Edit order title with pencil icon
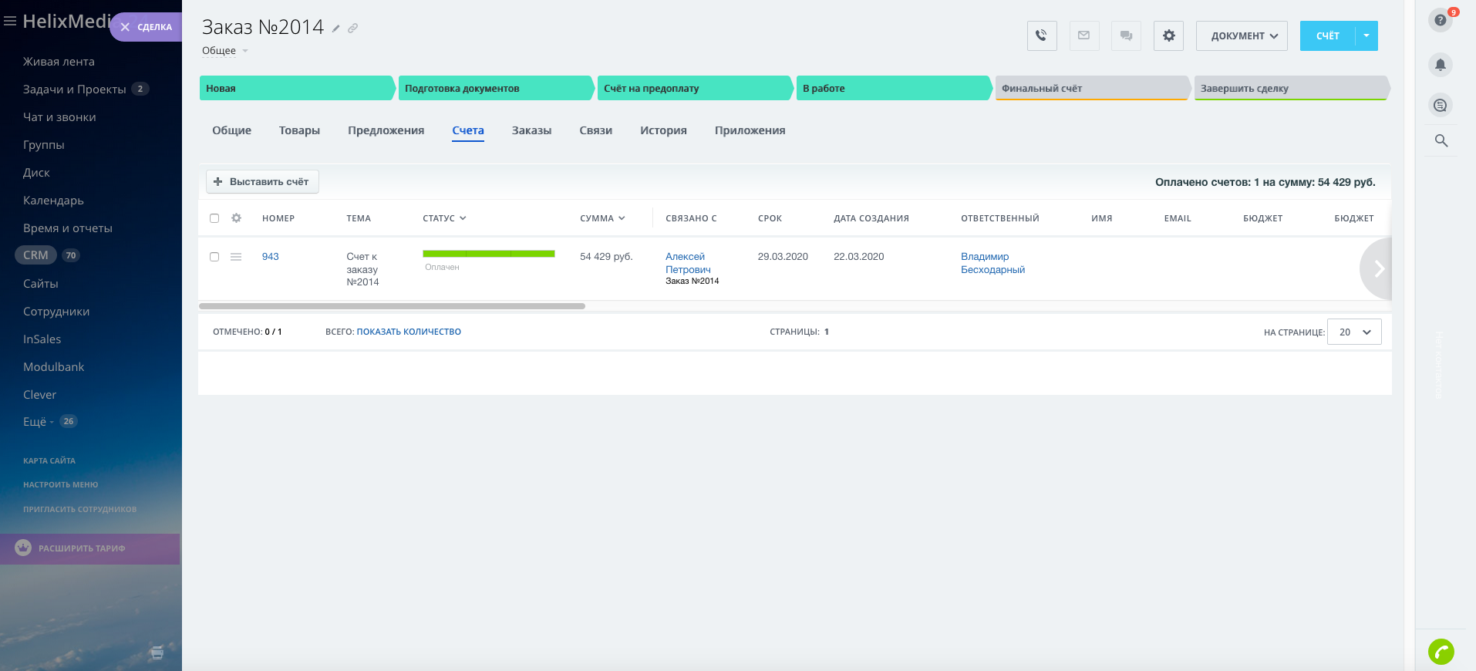This screenshot has width=1476, height=671. 336,29
